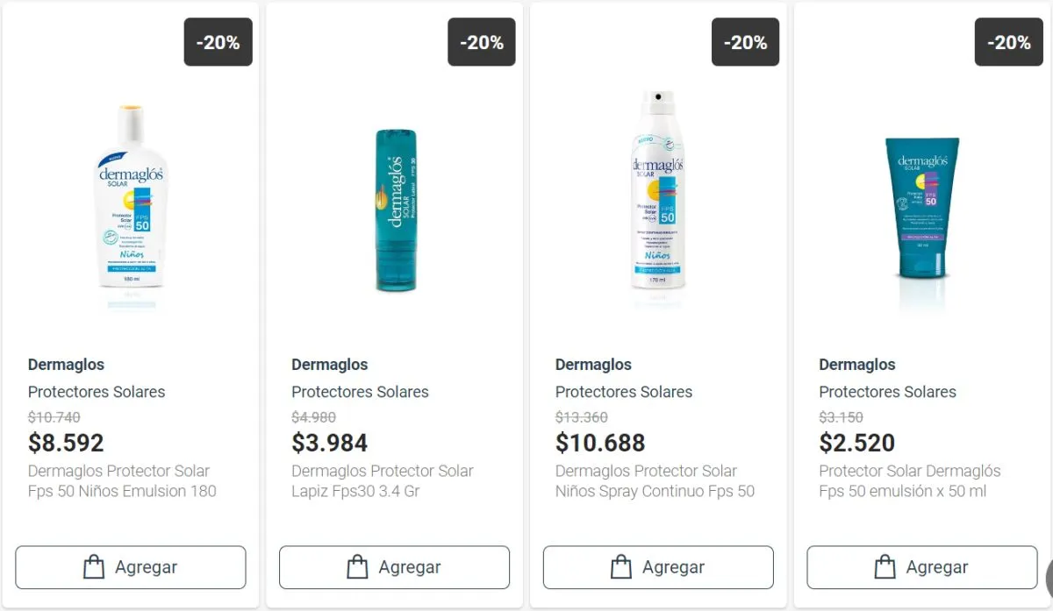Add the $2.520 product with Agregar

point(922,567)
